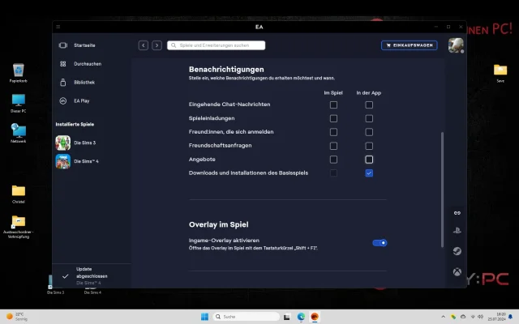Open the Update abgeschlossen download status

[x=92, y=275]
